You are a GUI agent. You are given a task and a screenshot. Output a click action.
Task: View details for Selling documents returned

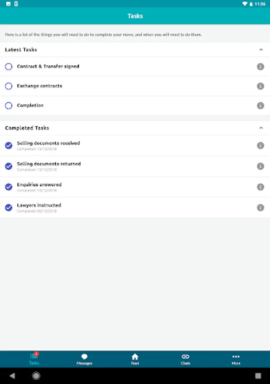click(x=261, y=166)
